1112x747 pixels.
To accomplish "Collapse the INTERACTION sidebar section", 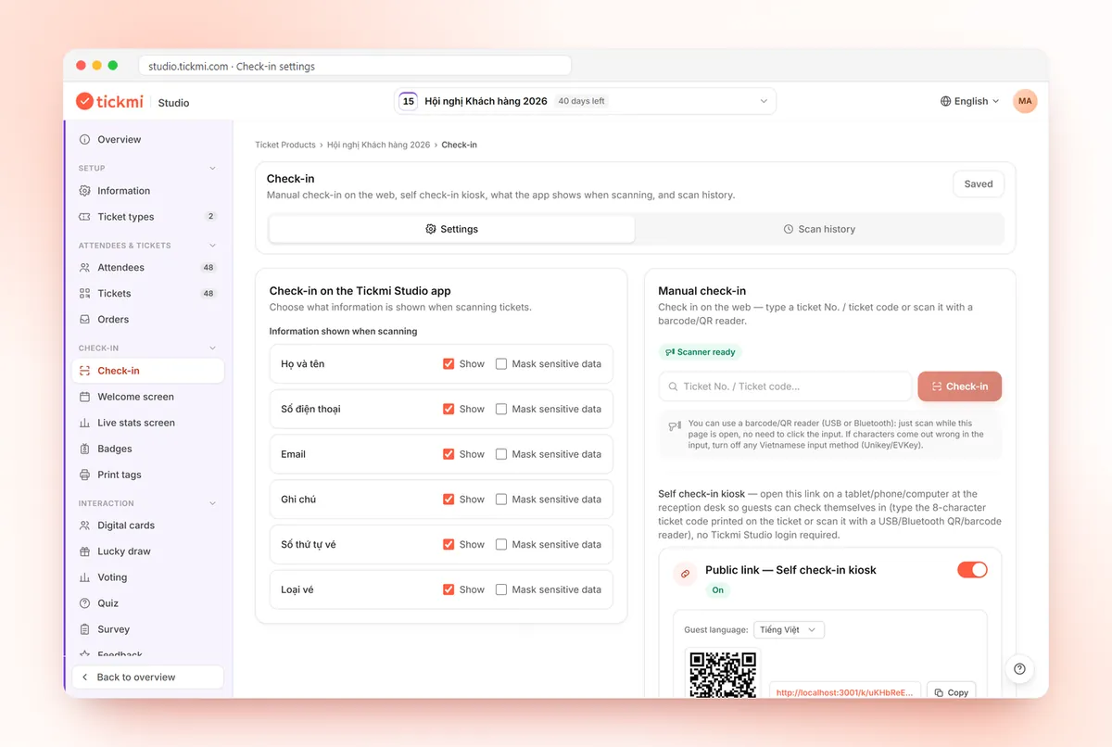I will [x=212, y=503].
